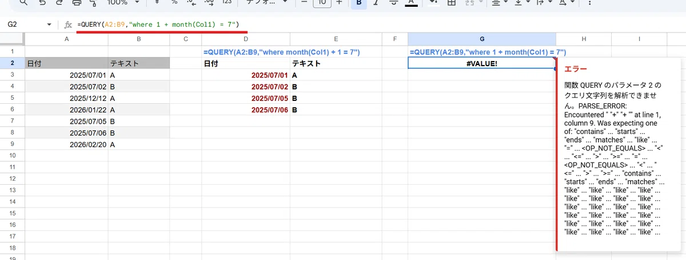Screen dimensions: 686x260
Task: Select column B header
Action: click(139, 39)
